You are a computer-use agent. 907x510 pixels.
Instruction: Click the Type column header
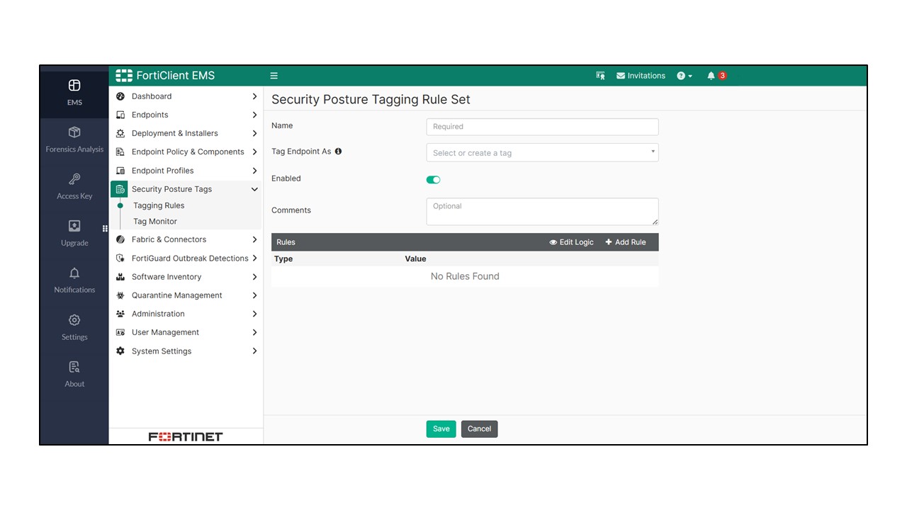pyautogui.click(x=283, y=259)
